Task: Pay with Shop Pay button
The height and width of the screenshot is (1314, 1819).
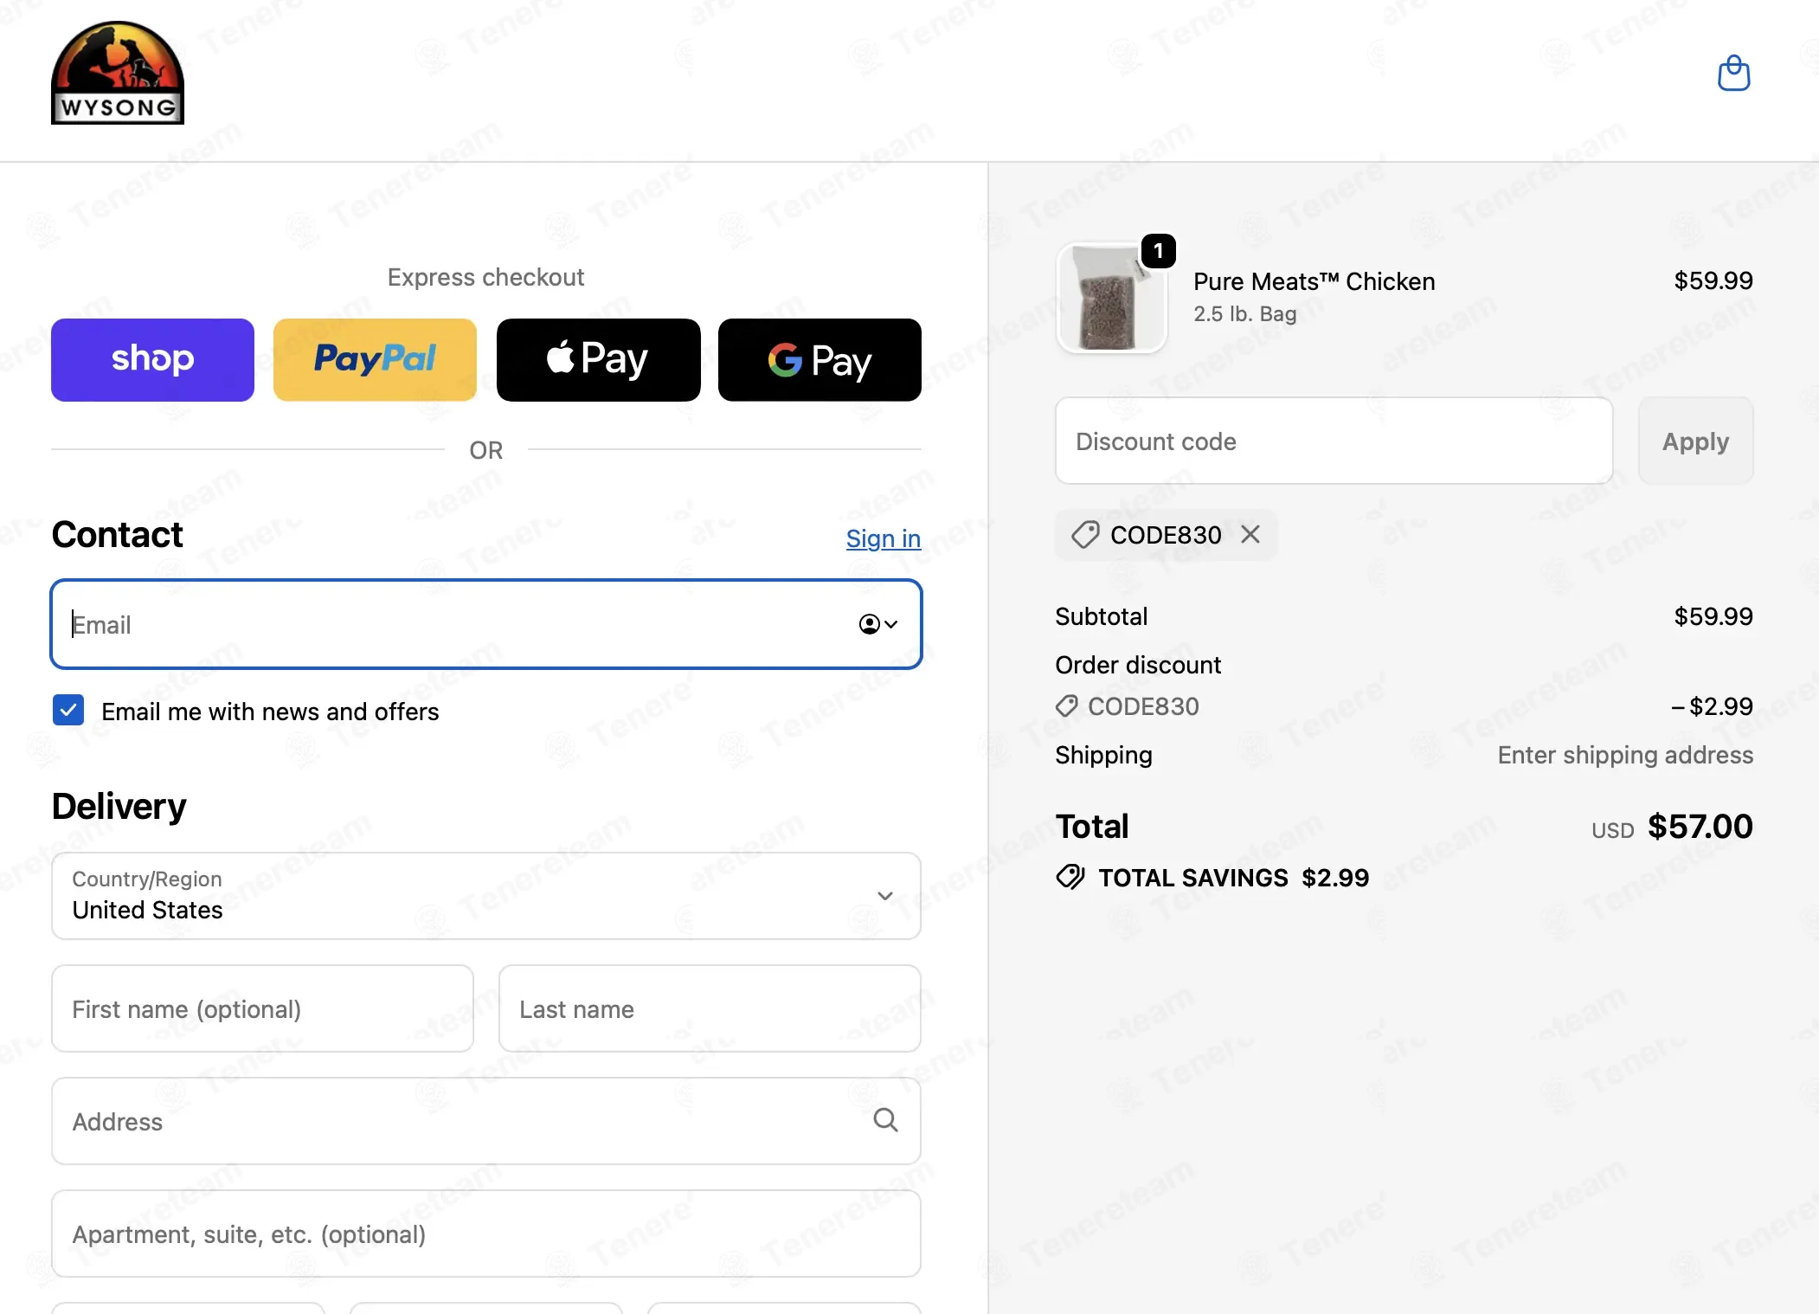Action: pyautogui.click(x=152, y=360)
